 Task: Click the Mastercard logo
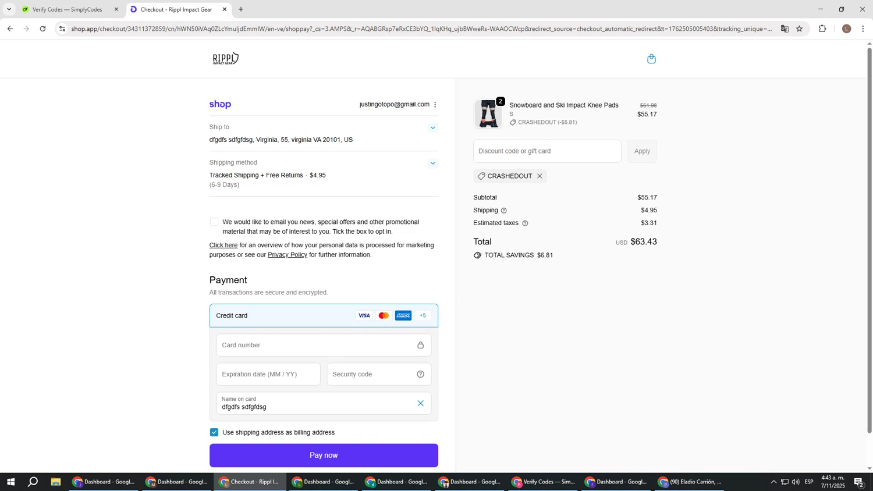click(384, 316)
